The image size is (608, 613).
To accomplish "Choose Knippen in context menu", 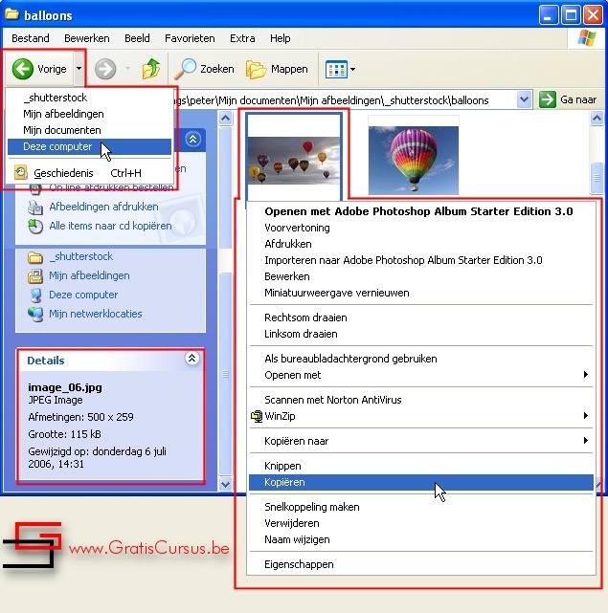I will [x=421, y=466].
